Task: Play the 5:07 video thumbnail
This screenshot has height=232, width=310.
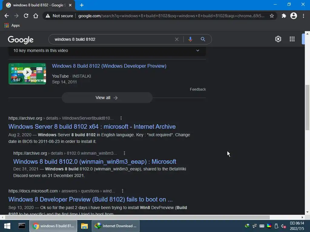Action: pos(27,74)
